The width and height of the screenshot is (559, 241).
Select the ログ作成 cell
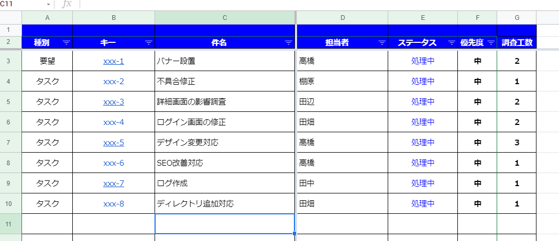225,183
